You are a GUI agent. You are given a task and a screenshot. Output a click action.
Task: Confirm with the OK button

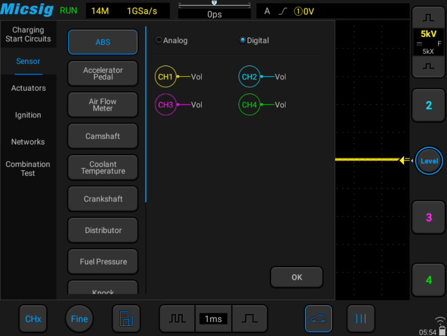click(x=297, y=277)
